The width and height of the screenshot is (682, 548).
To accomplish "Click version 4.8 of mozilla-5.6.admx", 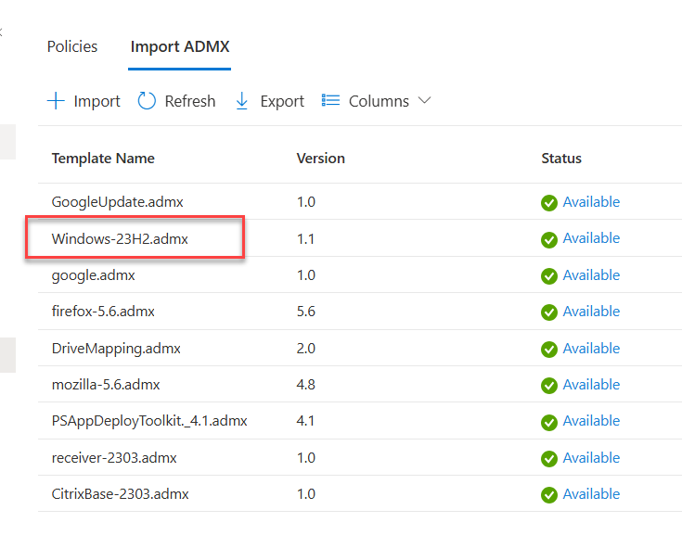I will coord(306,385).
